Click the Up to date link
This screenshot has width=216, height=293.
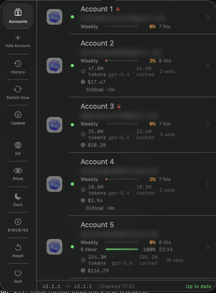click(198, 286)
